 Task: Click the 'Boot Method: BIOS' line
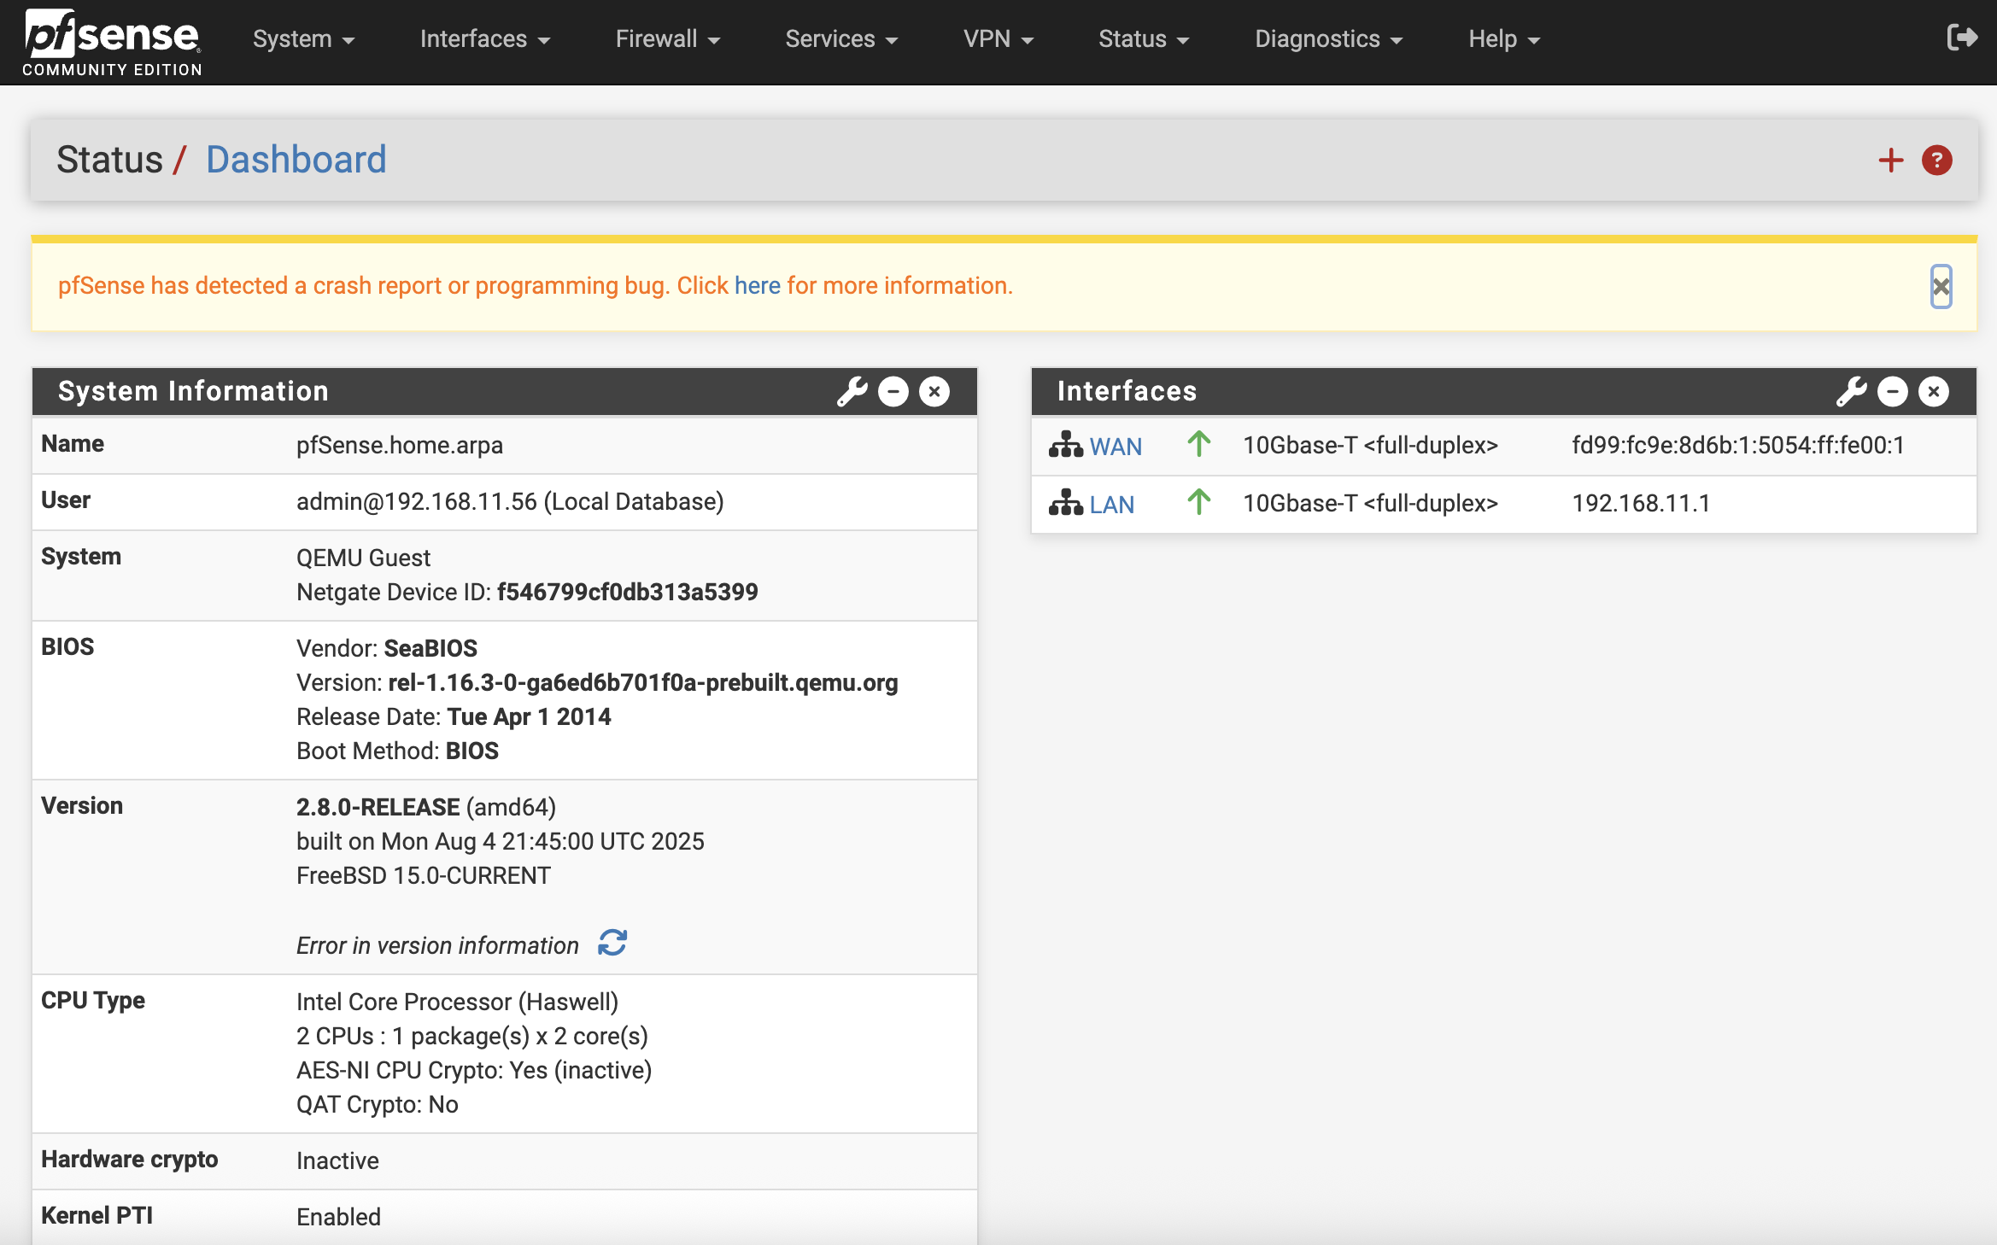coord(397,751)
